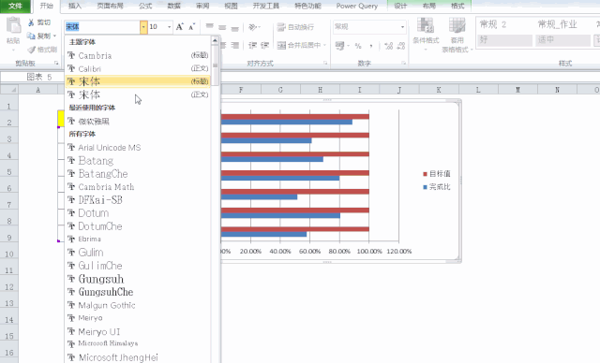Viewport: 600px width, 363px height.
Task: Click the align right icon
Action: point(235,45)
